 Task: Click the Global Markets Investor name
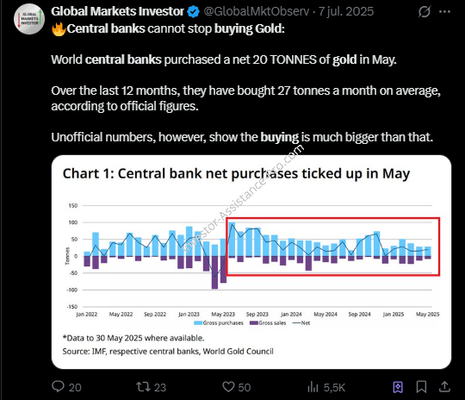point(117,11)
